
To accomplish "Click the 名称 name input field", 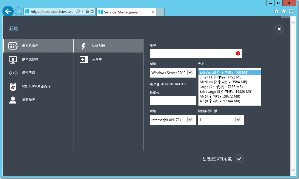I will point(196,54).
